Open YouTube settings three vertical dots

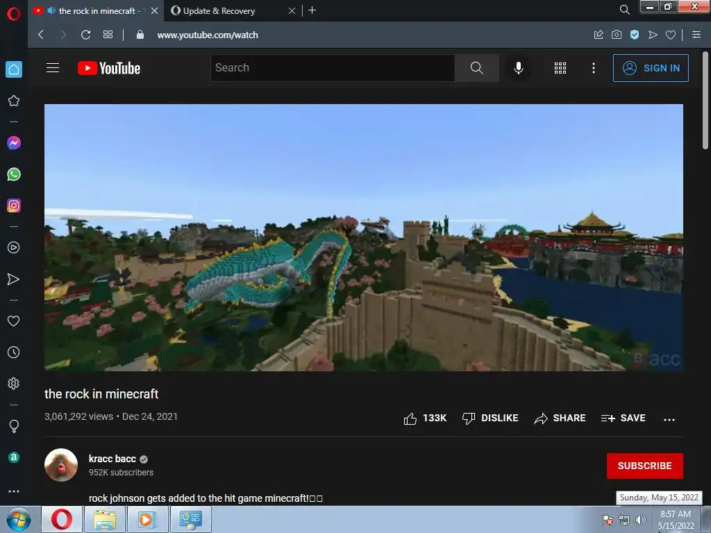[594, 68]
